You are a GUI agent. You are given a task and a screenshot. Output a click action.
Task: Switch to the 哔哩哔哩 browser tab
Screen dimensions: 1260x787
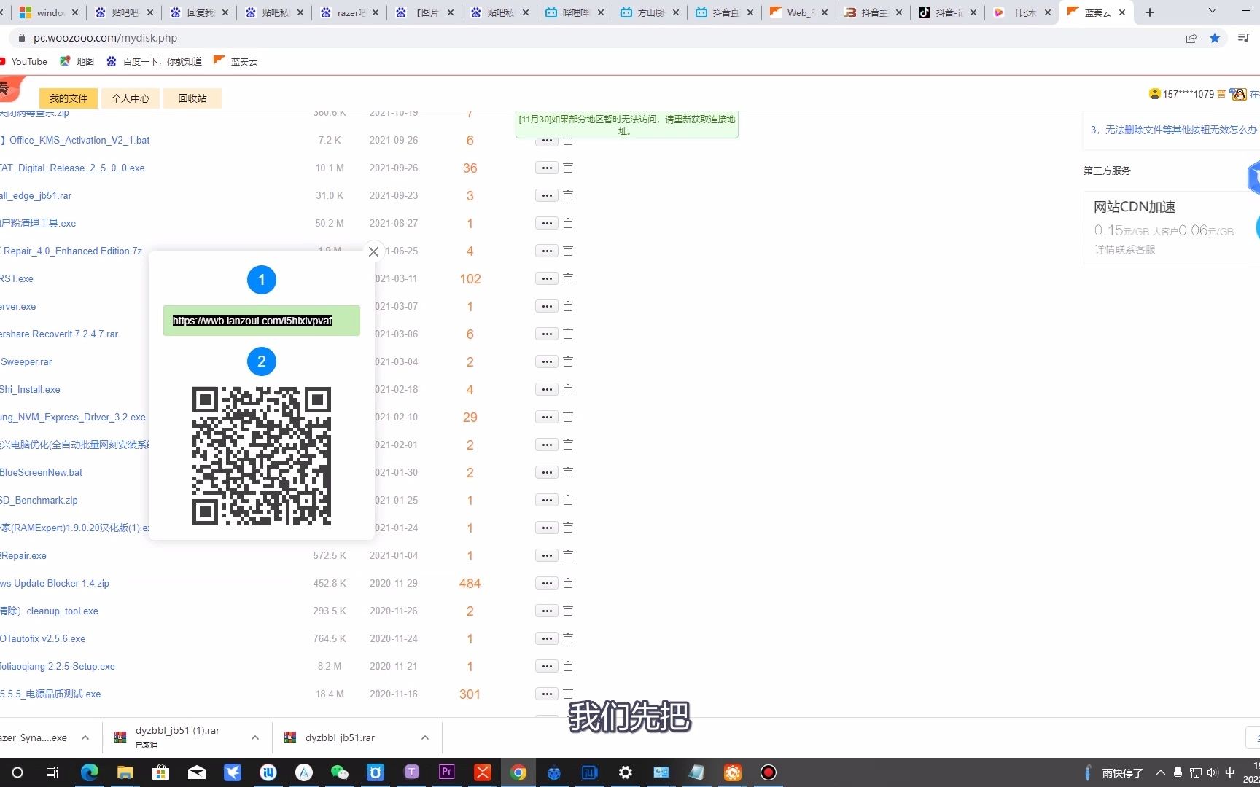coord(575,12)
